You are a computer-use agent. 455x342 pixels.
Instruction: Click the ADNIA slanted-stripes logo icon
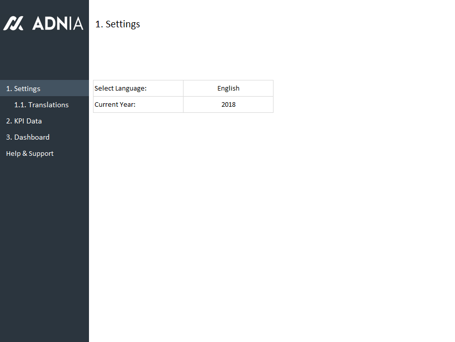point(13,23)
